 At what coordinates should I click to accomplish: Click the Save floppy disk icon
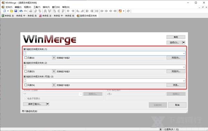16,11
